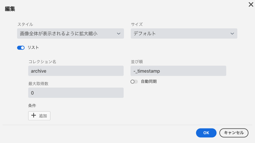Focus the コレクション名 field containing archive
The height and width of the screenshot is (143, 255).
pos(76,71)
